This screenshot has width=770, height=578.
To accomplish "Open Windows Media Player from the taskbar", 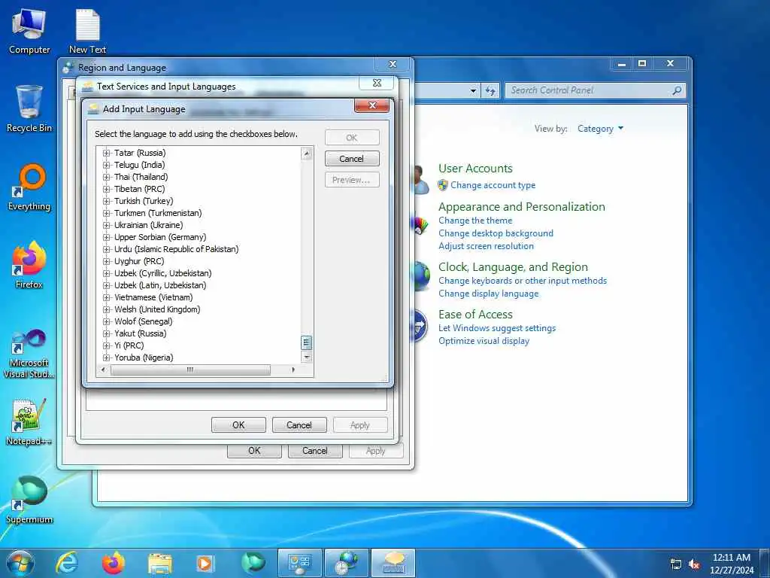I will (x=205, y=563).
